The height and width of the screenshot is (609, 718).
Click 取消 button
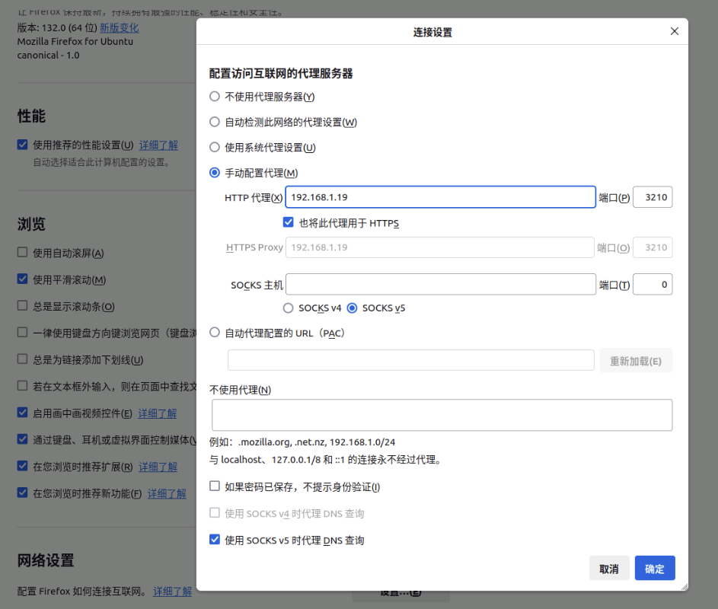point(609,568)
